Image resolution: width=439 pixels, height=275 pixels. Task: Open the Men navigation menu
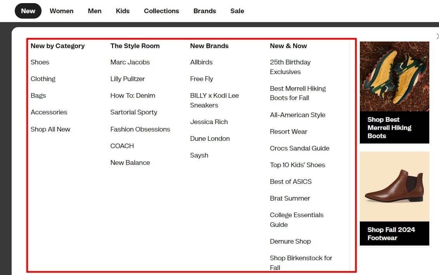point(94,11)
